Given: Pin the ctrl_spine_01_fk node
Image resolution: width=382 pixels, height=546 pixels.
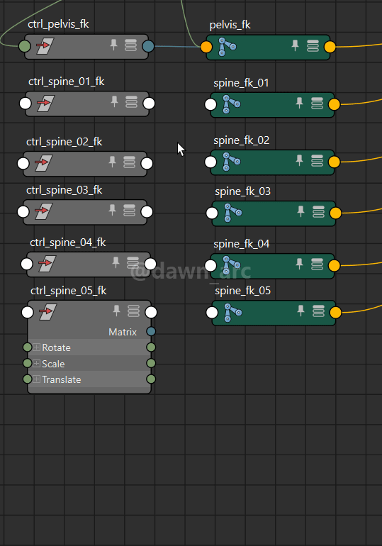Looking at the screenshot, I should pyautogui.click(x=114, y=102).
